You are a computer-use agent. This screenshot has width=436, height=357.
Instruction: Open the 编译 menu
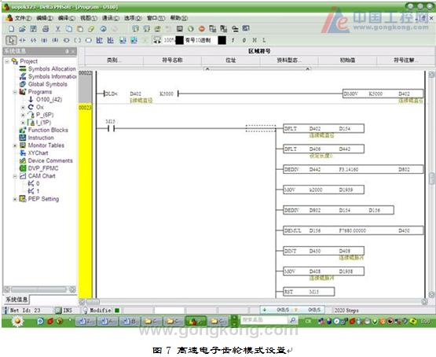(67, 18)
